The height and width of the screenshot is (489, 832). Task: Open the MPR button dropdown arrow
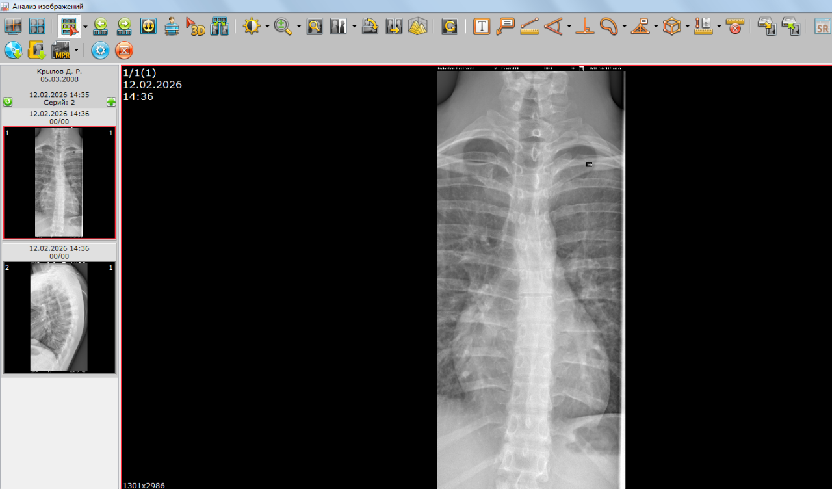pyautogui.click(x=77, y=50)
